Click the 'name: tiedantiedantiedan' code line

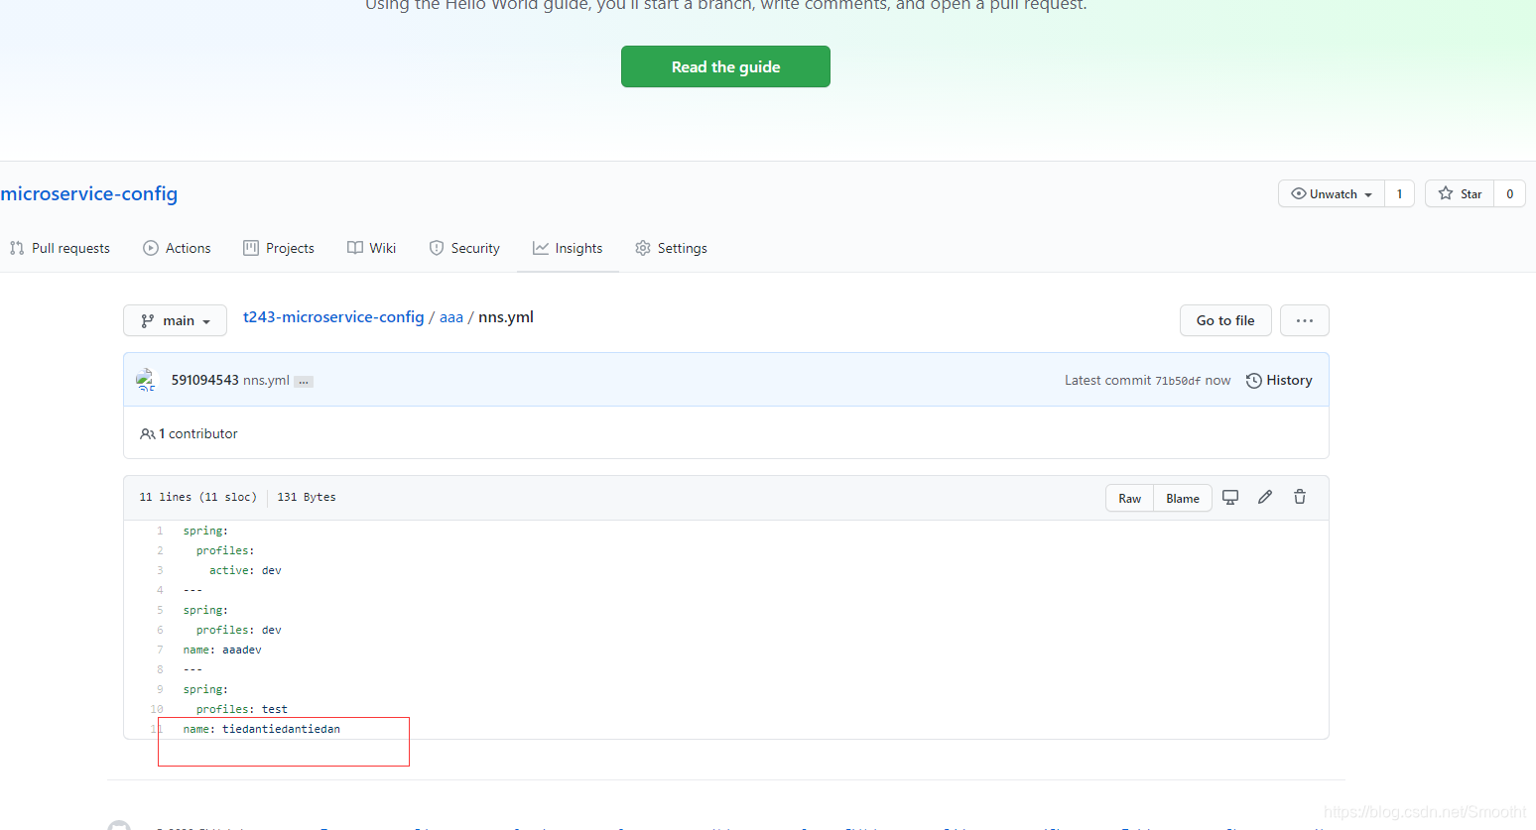[x=262, y=729]
